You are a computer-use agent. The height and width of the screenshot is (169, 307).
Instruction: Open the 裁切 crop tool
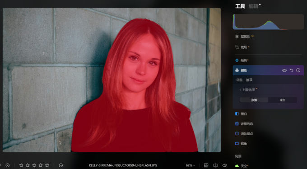click(242, 47)
